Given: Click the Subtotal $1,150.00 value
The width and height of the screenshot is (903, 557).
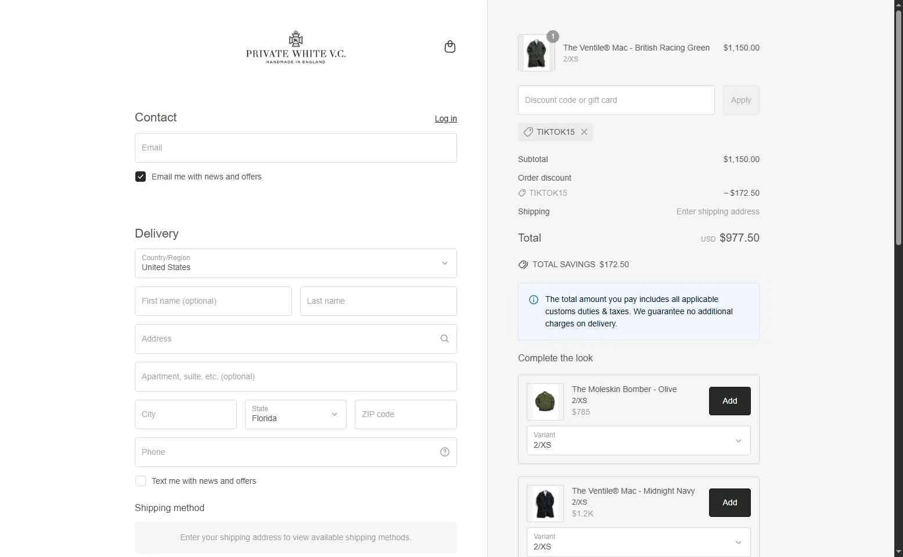Looking at the screenshot, I should click(x=742, y=159).
